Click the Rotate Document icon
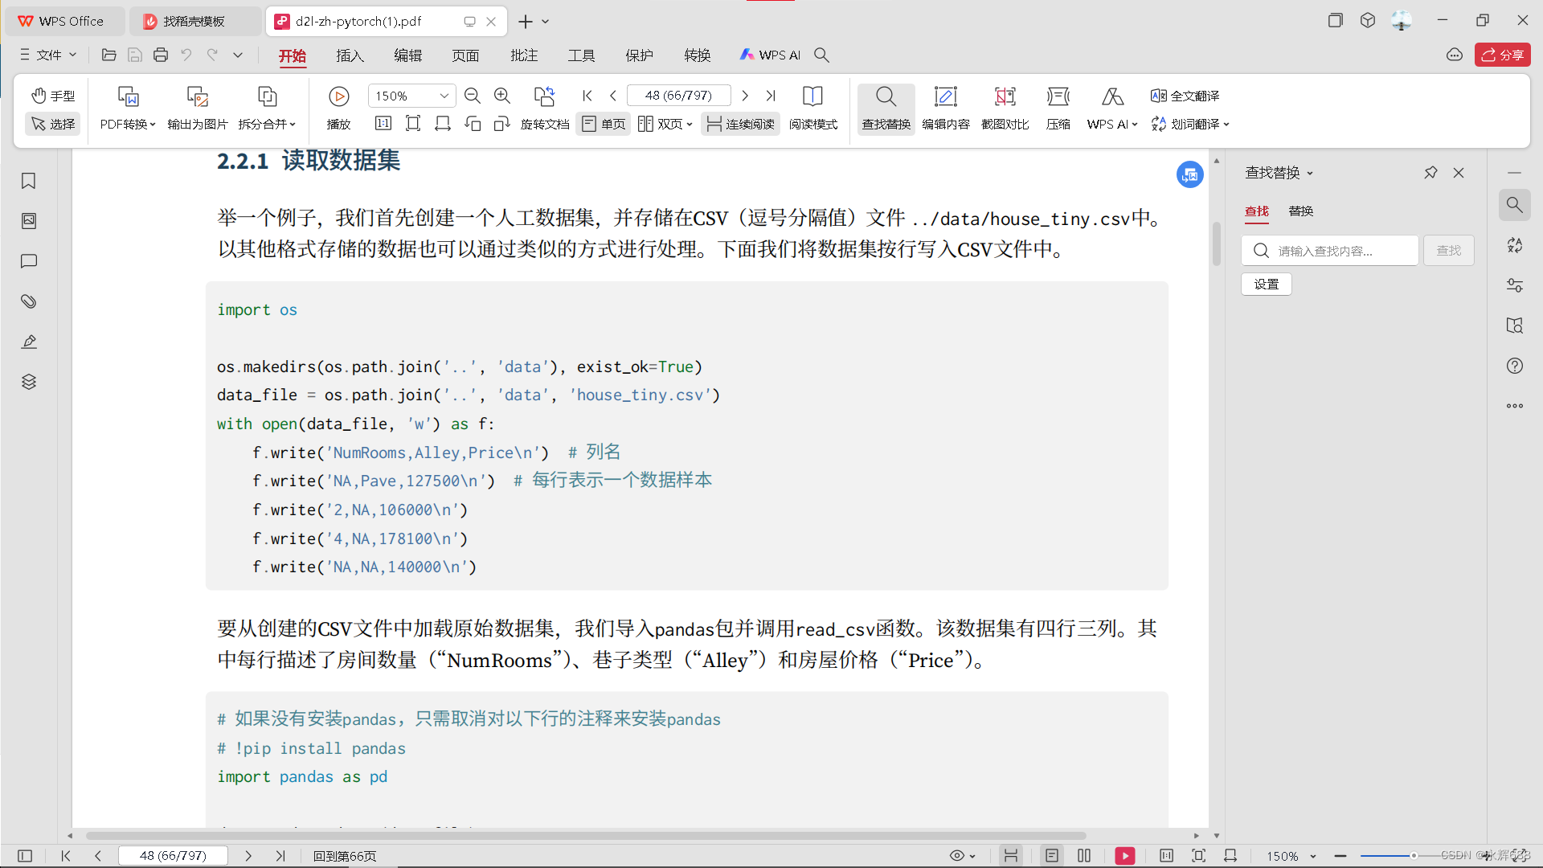The height and width of the screenshot is (868, 1543). 544,97
